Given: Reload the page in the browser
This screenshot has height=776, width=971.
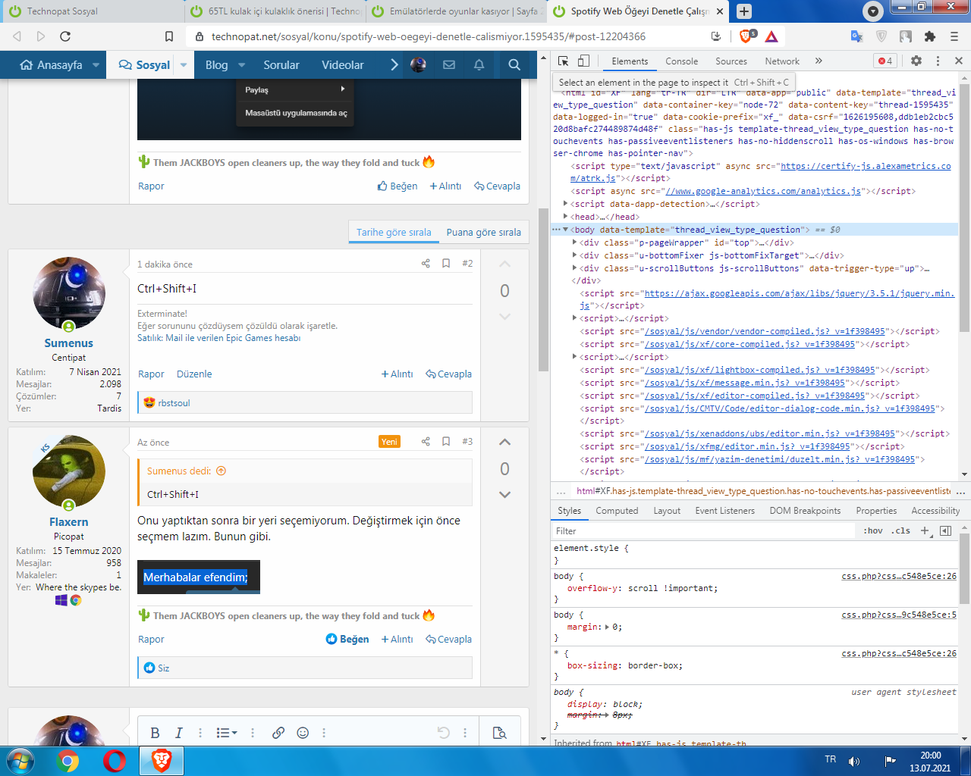Looking at the screenshot, I should point(65,36).
